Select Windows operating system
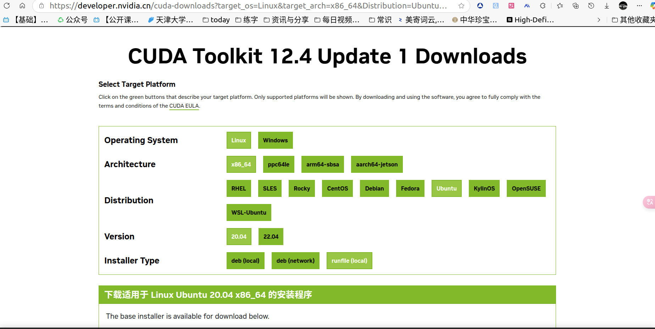 [275, 140]
